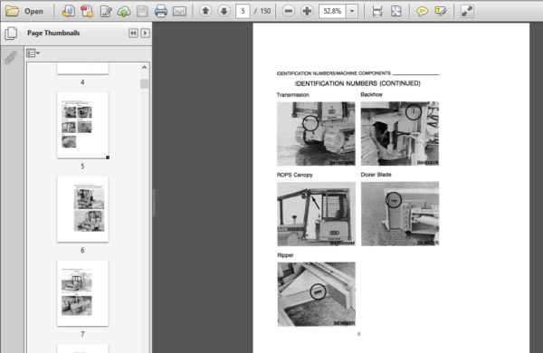Click the 'ROPS Canopy' caption text

(x=295, y=175)
